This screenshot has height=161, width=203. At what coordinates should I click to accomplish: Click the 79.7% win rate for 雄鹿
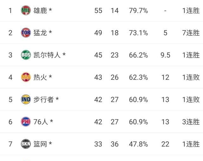(x=138, y=10)
